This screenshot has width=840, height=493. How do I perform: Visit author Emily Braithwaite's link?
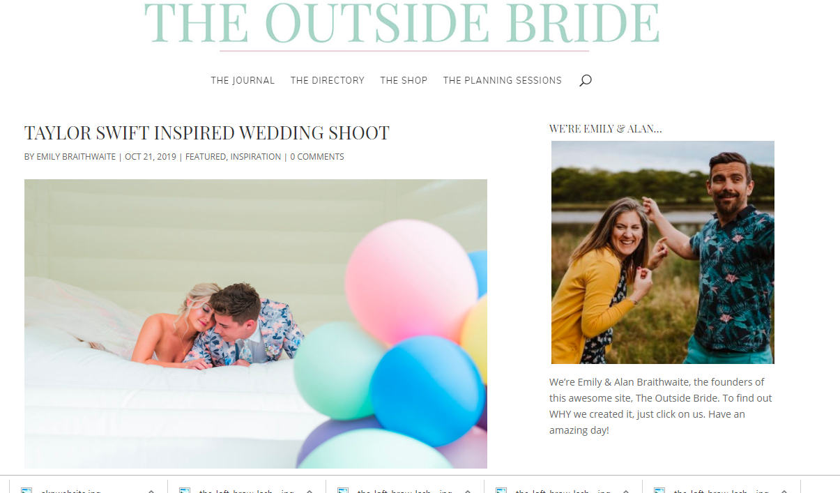(x=76, y=157)
